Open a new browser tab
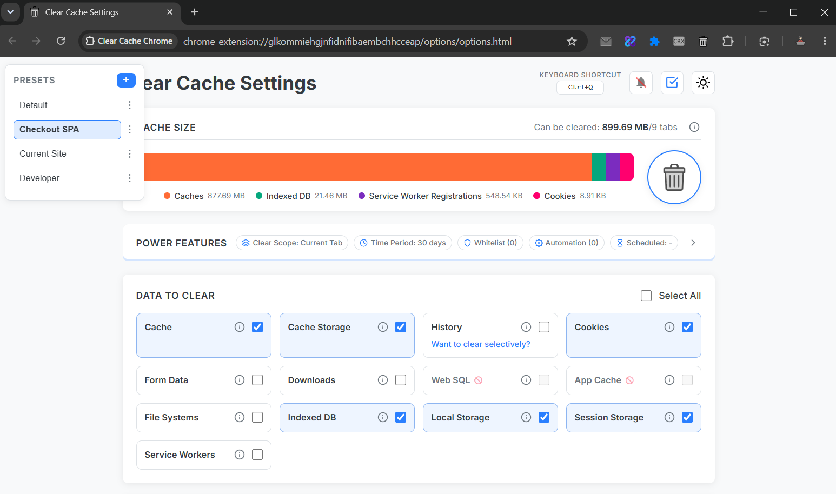This screenshot has width=836, height=494. coord(195,12)
